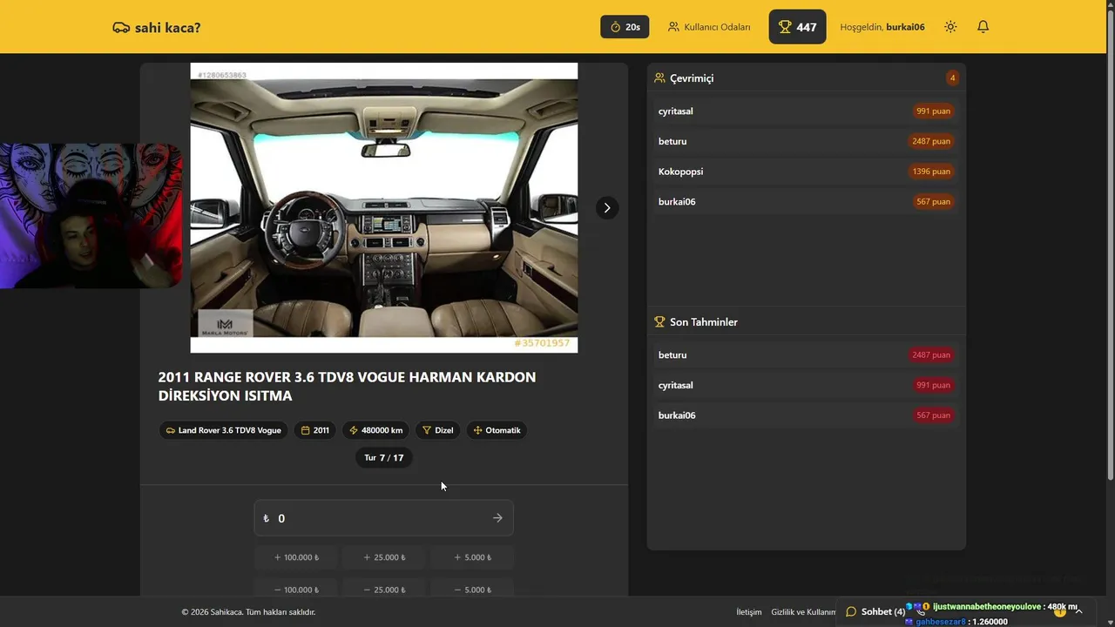Click the Otomatik transmission tag

click(497, 430)
